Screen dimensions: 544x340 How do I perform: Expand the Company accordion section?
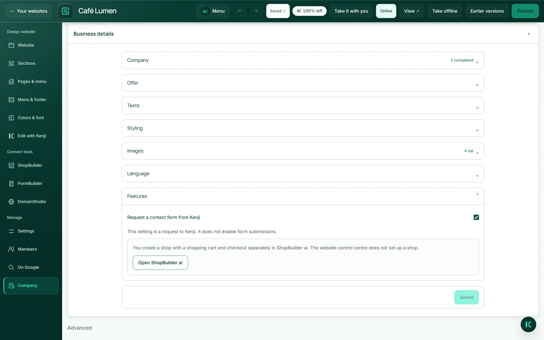[303, 60]
